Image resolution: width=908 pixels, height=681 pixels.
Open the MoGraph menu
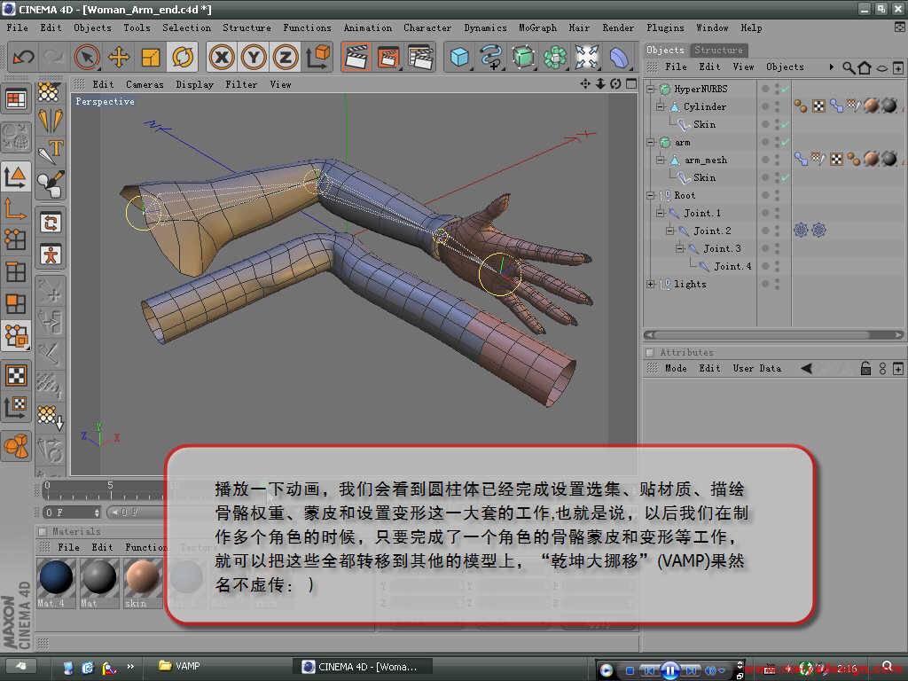point(537,27)
